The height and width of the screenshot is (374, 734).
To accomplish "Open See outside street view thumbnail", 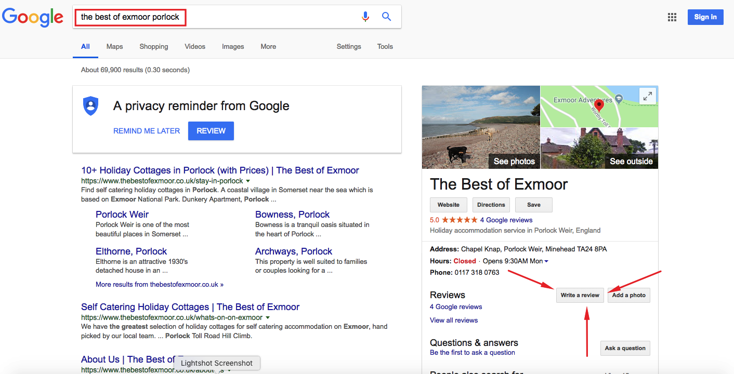I will pos(599,148).
